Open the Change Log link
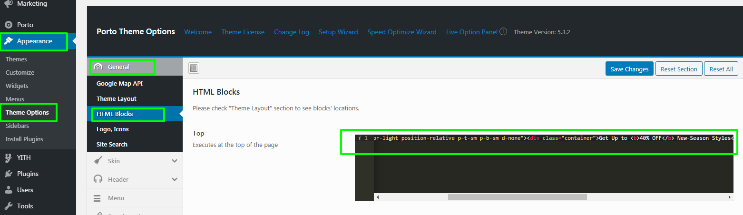743x215 pixels. tap(292, 32)
